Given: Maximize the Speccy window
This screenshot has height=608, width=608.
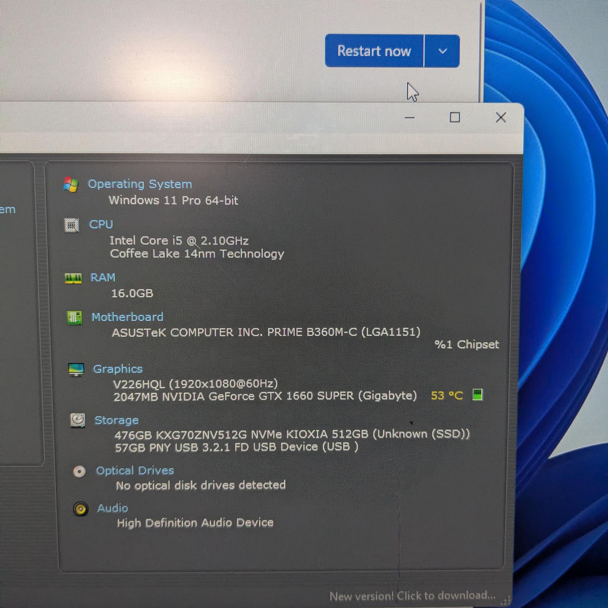Looking at the screenshot, I should click(x=455, y=117).
